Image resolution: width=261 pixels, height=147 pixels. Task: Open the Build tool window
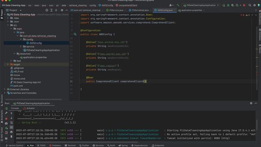tap(111, 145)
